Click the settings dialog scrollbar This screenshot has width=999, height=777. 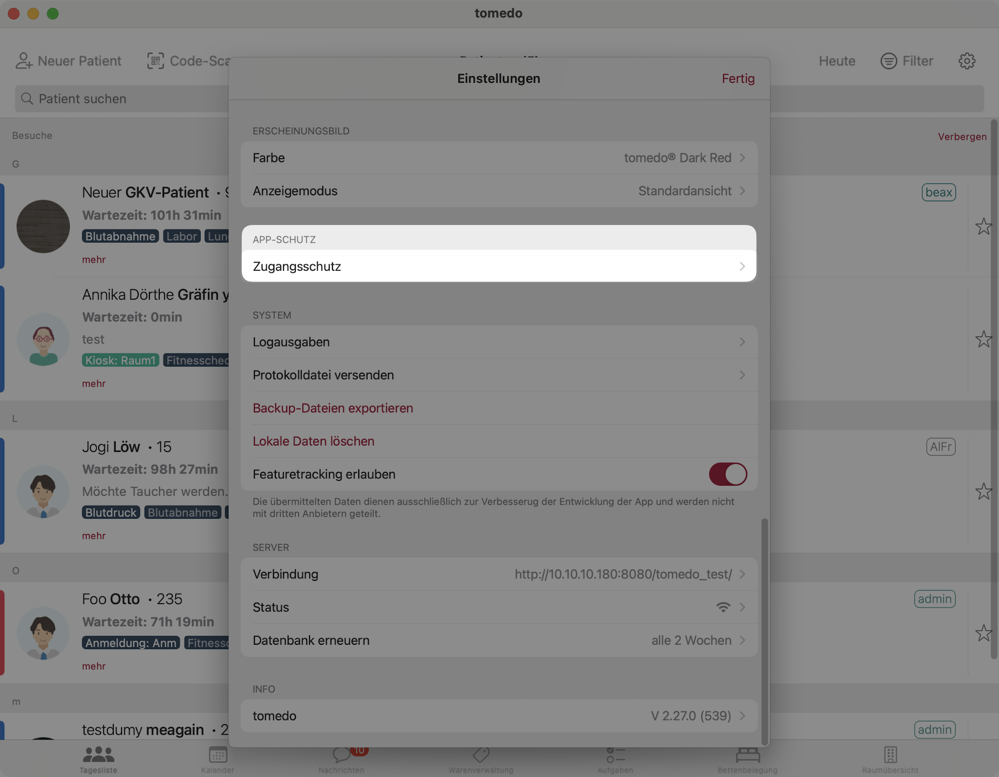[x=765, y=631]
